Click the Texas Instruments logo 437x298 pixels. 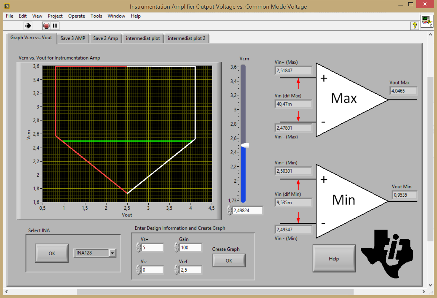(387, 253)
